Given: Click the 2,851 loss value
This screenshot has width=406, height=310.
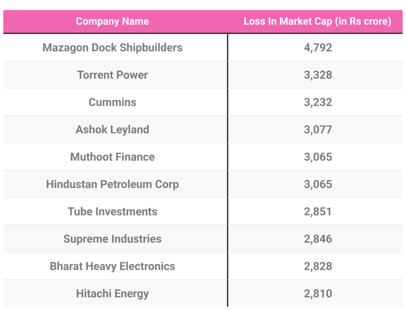Looking at the screenshot, I should pos(318,211).
